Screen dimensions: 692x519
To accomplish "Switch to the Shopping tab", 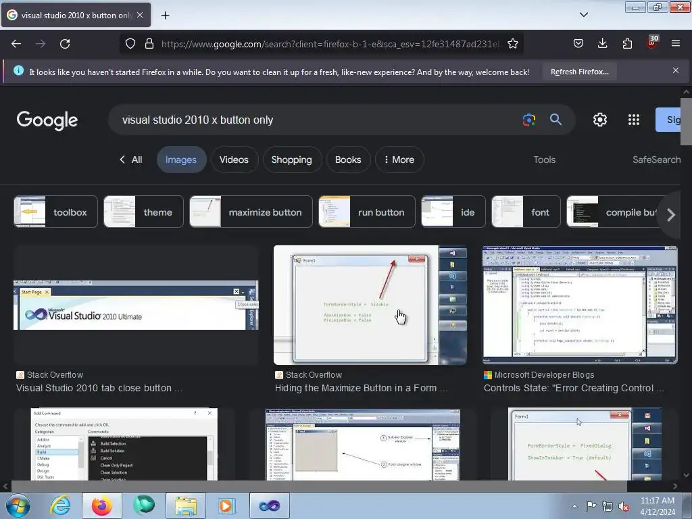I will click(291, 159).
